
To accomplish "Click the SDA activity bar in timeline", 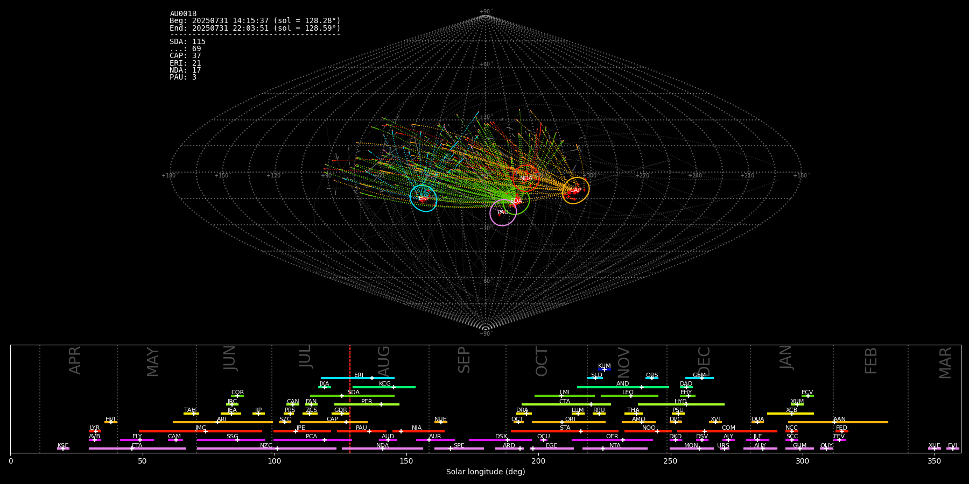I will 352,396.
